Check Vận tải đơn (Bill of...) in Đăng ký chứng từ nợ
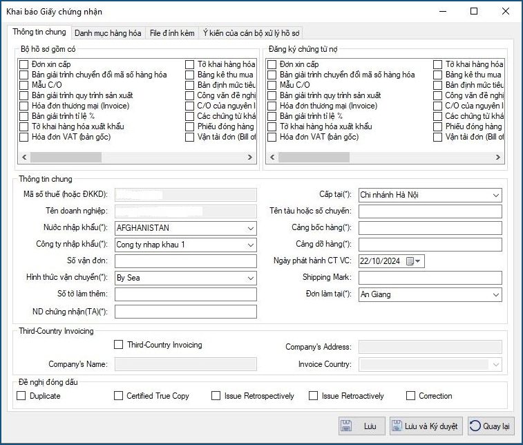This screenshot has height=445, width=523. 437,137
